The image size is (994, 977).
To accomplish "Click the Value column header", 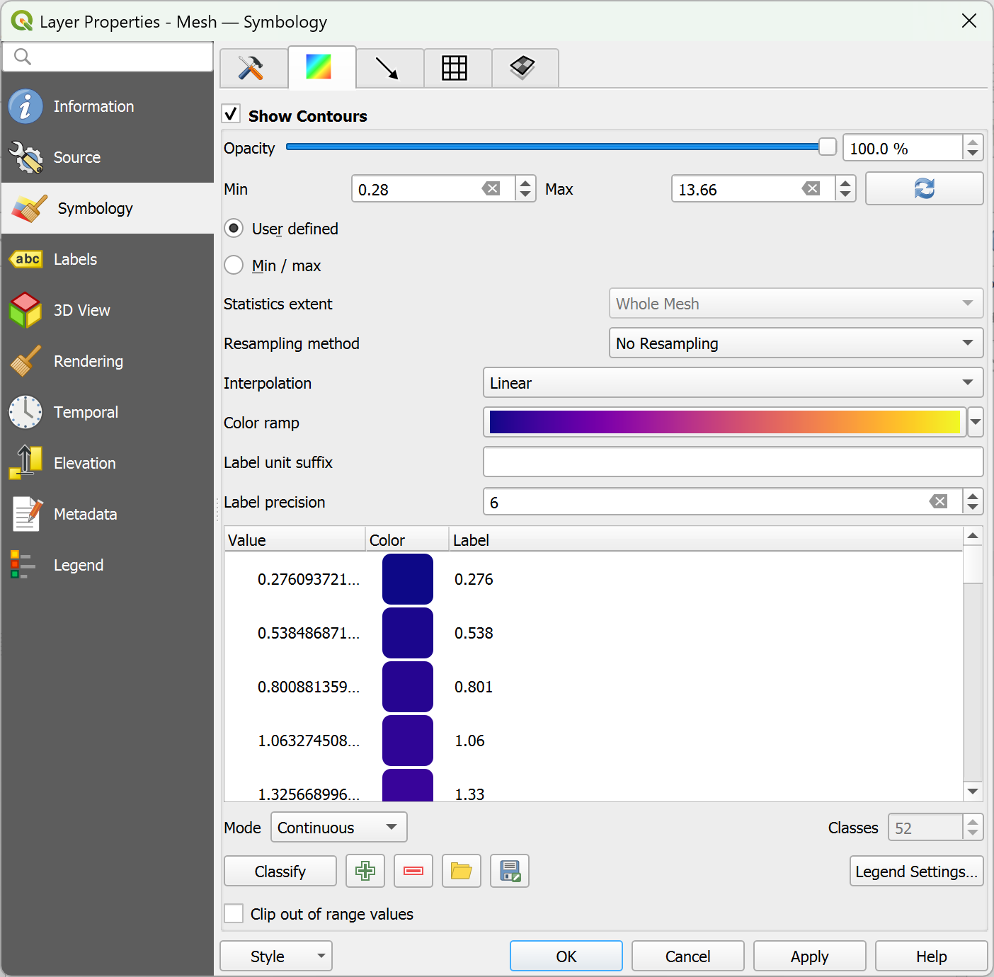I will pyautogui.click(x=295, y=539).
